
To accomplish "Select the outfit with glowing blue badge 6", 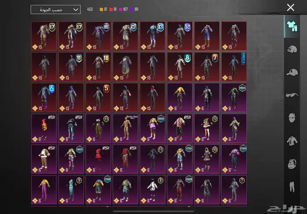I will 44,97.
